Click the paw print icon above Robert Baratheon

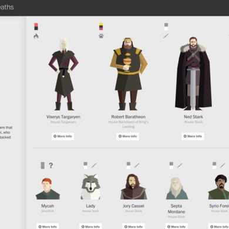(x=101, y=36)
